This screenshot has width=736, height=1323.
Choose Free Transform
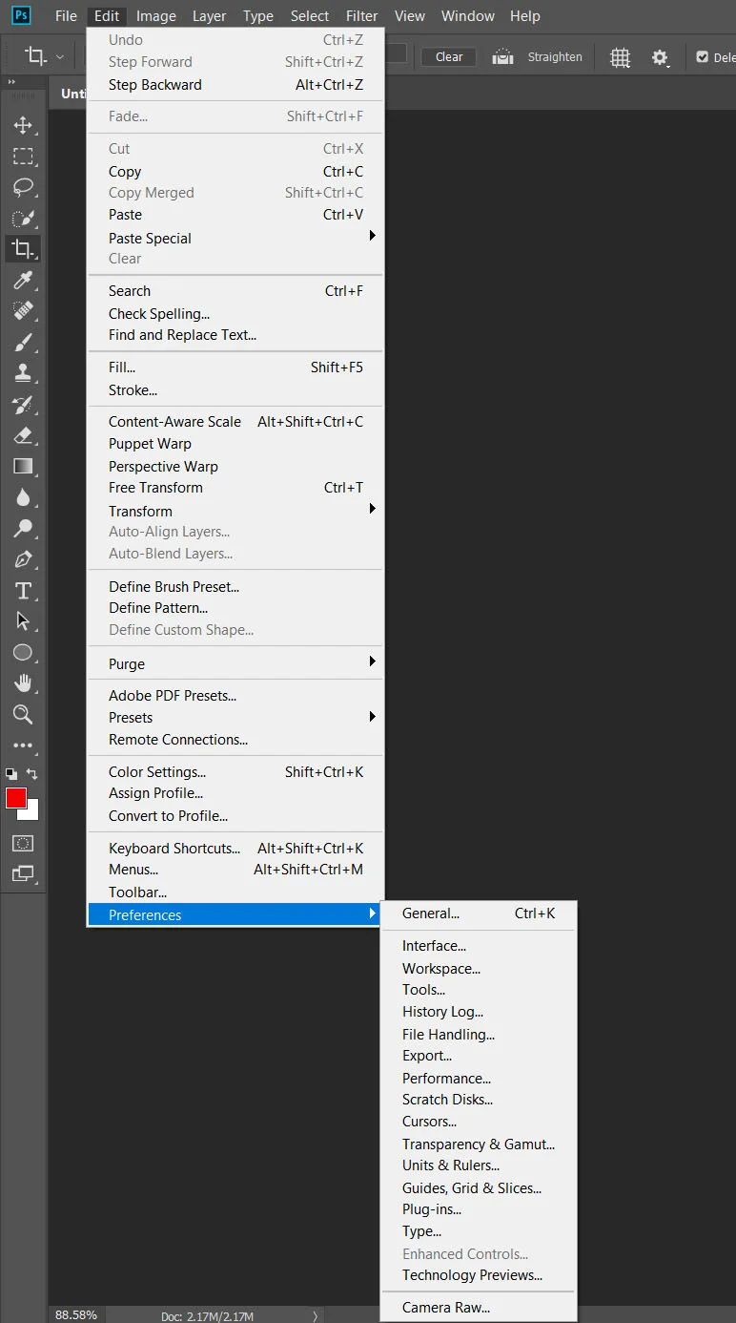(x=236, y=487)
